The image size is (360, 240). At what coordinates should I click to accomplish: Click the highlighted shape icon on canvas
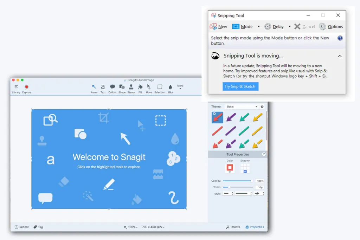tap(81, 134)
